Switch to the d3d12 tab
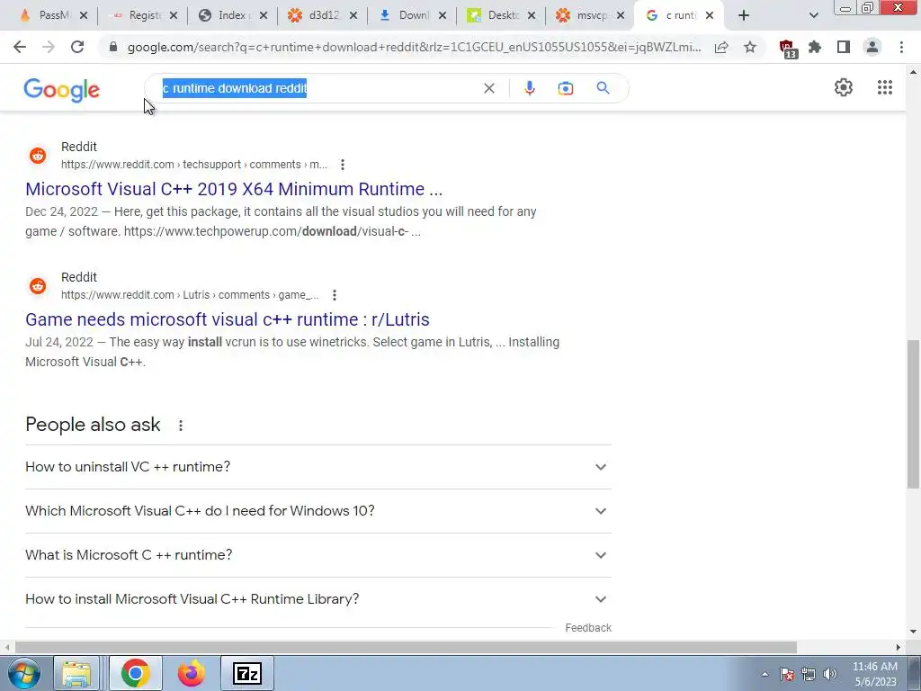921x691 pixels. point(322,15)
